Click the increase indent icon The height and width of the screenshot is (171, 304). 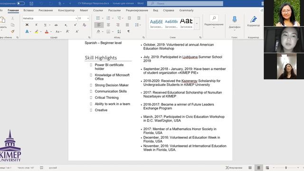coord(139,18)
